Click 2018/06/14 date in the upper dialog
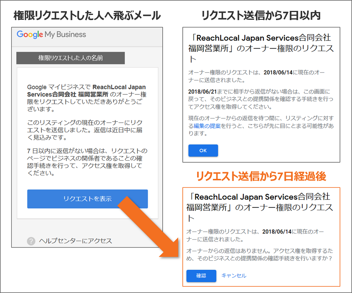This screenshot has width=352, height=293. click(278, 73)
